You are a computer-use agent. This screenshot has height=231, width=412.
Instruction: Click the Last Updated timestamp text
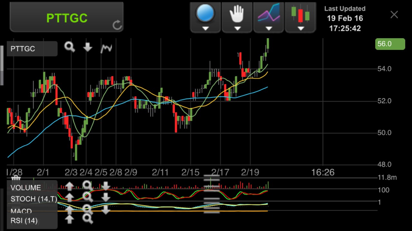345,19
